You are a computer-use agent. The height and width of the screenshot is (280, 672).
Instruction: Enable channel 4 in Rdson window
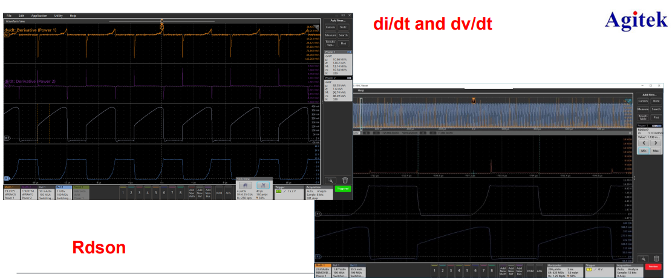pos(459,270)
